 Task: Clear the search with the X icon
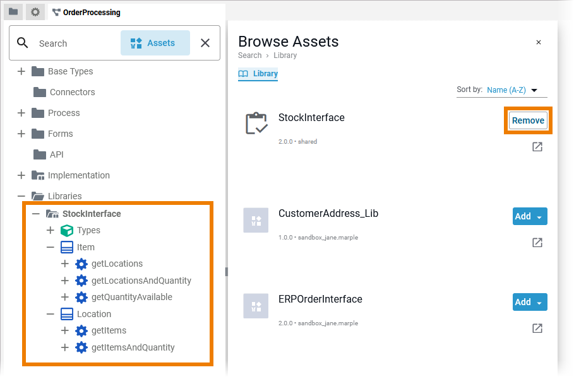point(205,43)
